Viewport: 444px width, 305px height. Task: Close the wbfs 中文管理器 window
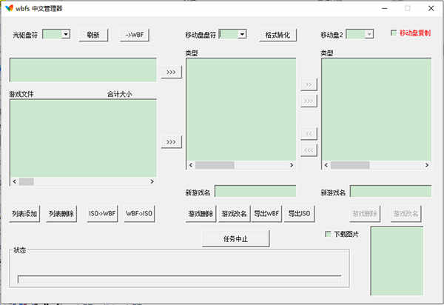(x=431, y=8)
